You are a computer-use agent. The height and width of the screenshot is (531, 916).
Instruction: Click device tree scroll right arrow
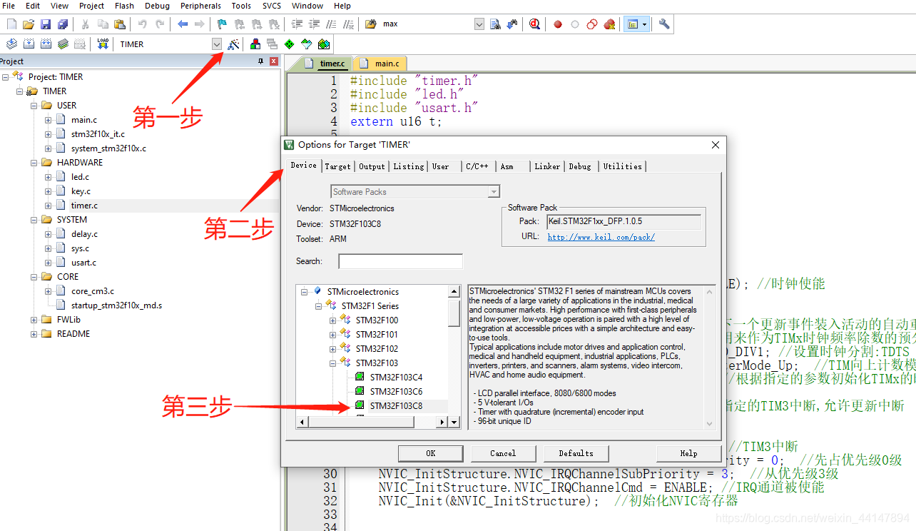coord(442,423)
